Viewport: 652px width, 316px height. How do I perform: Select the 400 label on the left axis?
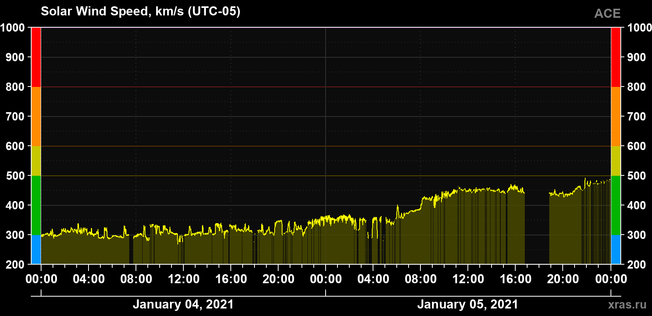pyautogui.click(x=15, y=205)
